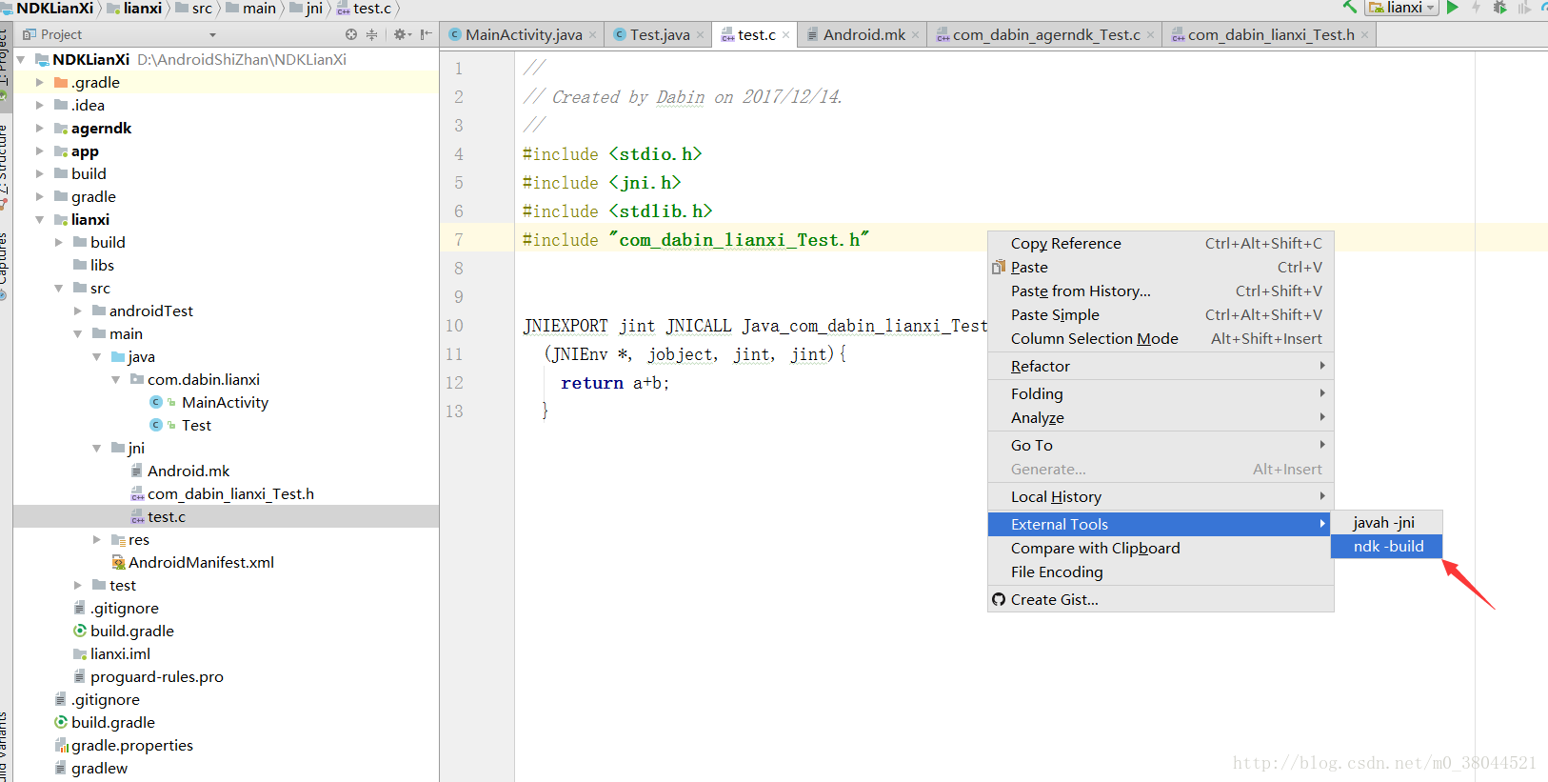Choose Compare with Clipboard
The image size is (1548, 782).
[x=1161, y=548]
